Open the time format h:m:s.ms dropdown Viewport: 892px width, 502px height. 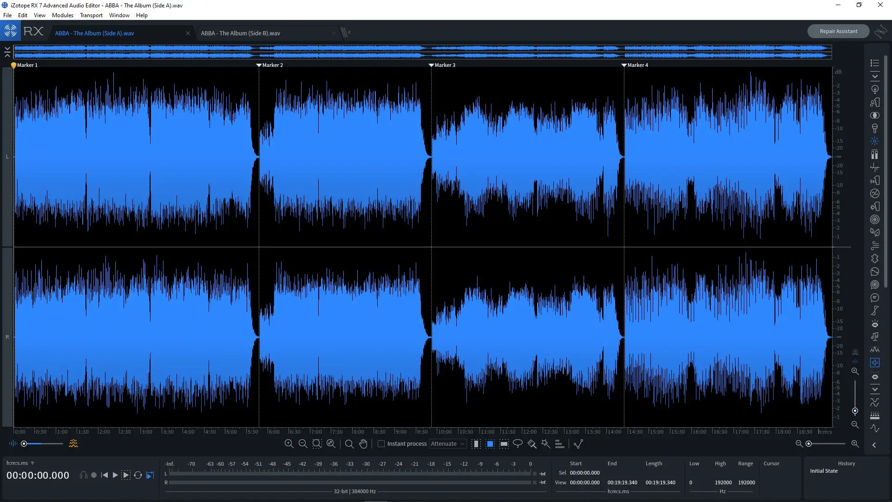(20, 463)
